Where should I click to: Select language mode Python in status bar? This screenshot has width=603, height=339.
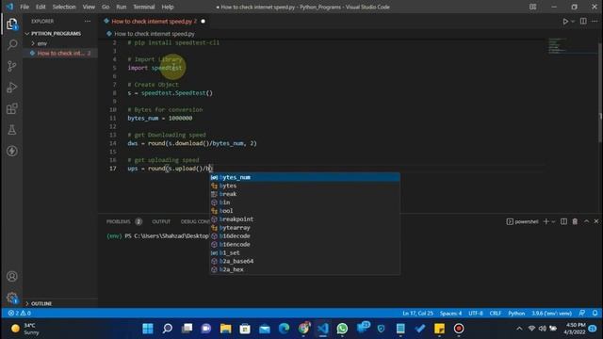tap(516, 314)
